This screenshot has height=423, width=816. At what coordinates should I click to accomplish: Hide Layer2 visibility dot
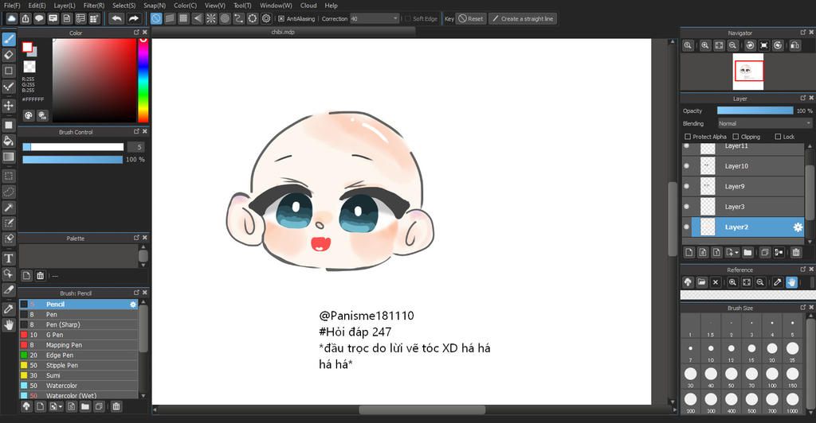(686, 227)
